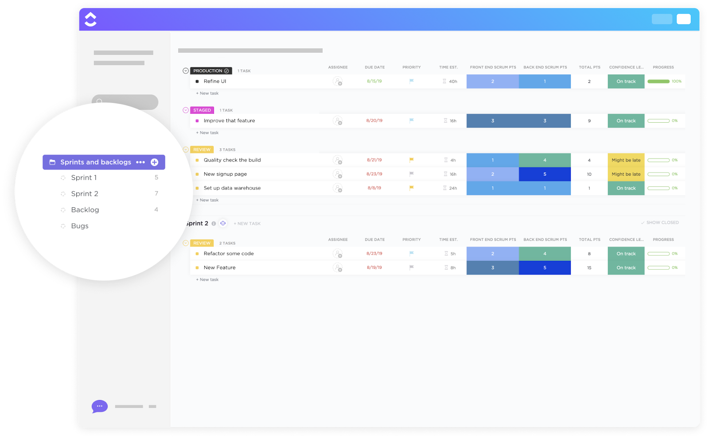
Task: Click status square for Improve that feature
Action: click(x=197, y=121)
